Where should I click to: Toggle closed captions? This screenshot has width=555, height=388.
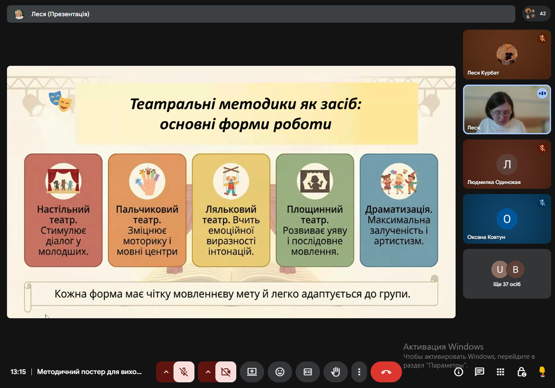(307, 372)
